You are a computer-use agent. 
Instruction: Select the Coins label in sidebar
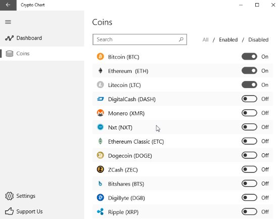[23, 54]
